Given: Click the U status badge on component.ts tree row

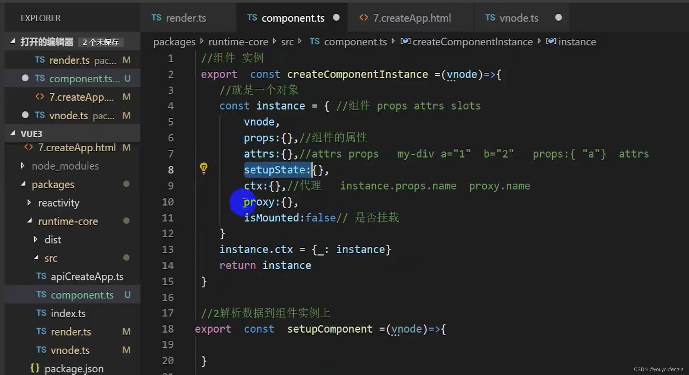Looking at the screenshot, I should [x=127, y=295].
